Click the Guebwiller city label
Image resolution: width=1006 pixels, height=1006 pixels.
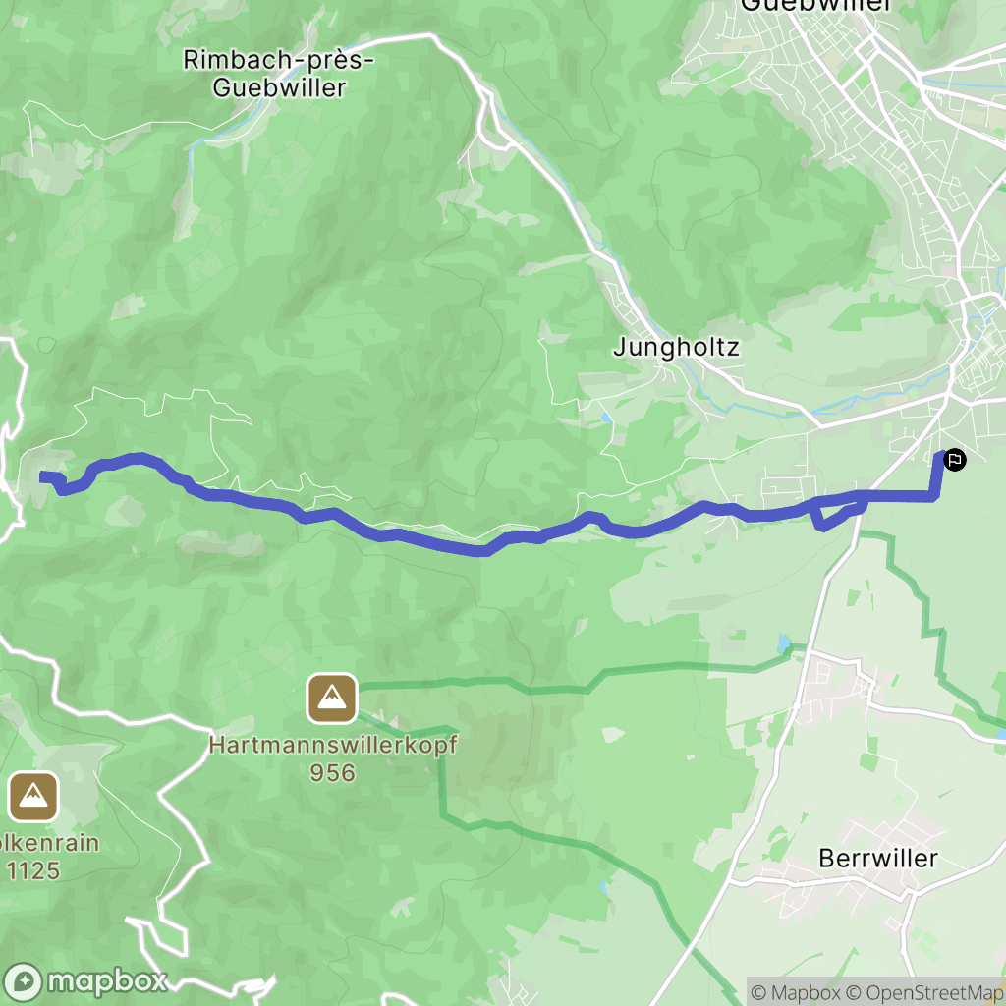coord(815,6)
